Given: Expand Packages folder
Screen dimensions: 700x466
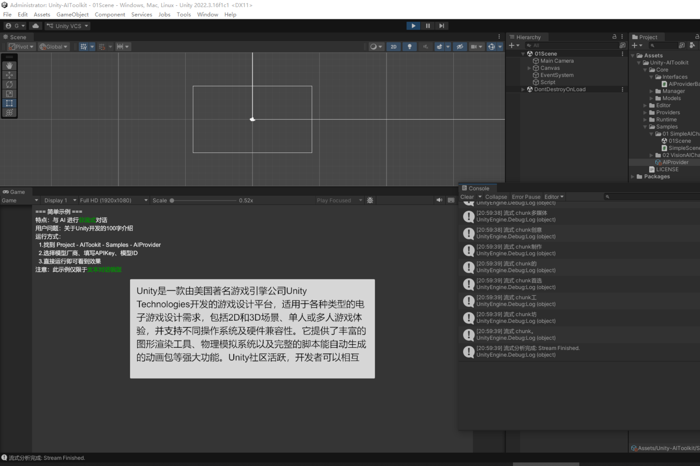Looking at the screenshot, I should coord(633,177).
